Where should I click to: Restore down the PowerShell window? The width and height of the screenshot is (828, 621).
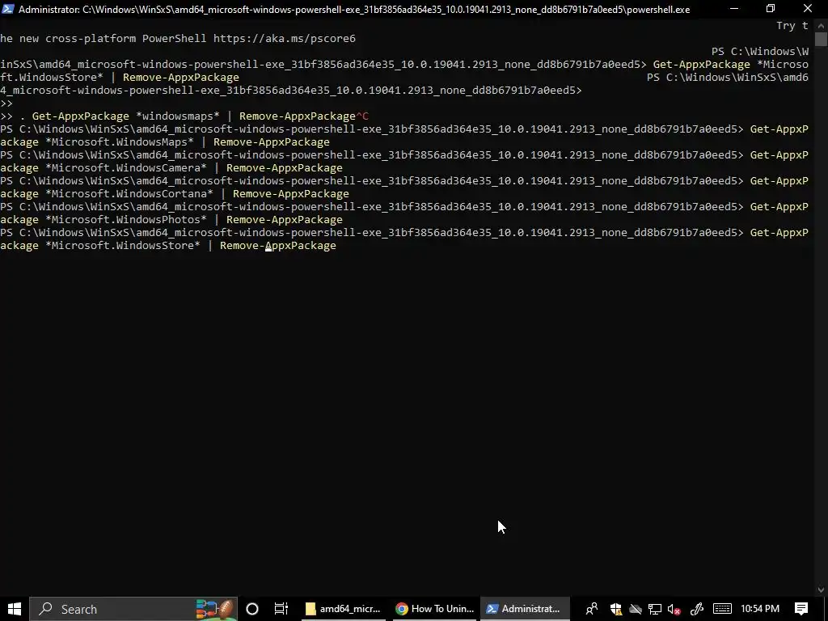pos(771,8)
